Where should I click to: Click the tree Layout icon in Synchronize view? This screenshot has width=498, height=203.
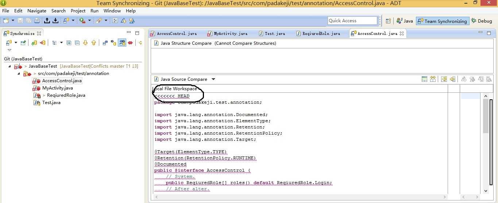[54, 43]
